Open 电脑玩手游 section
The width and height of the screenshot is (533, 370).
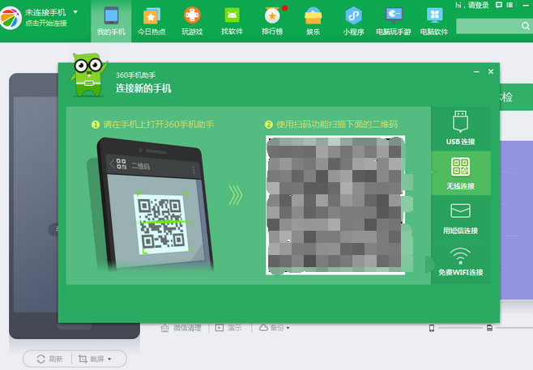(394, 21)
